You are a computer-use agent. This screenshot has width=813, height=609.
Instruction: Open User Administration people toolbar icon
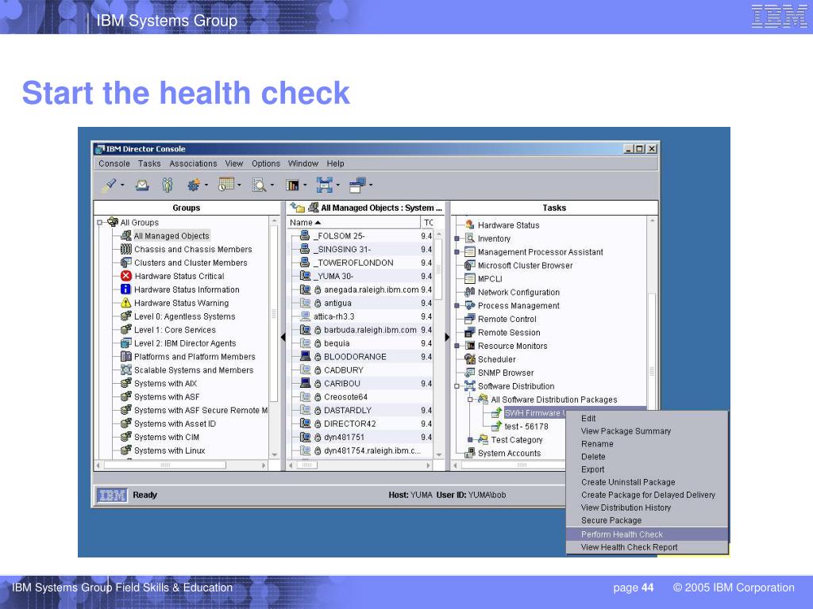tap(167, 185)
